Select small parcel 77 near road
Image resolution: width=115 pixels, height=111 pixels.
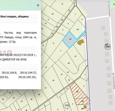pyautogui.click(x=85, y=36)
